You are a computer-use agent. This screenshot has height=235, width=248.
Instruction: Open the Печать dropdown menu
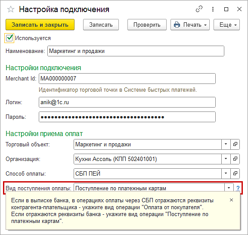pos(190,25)
